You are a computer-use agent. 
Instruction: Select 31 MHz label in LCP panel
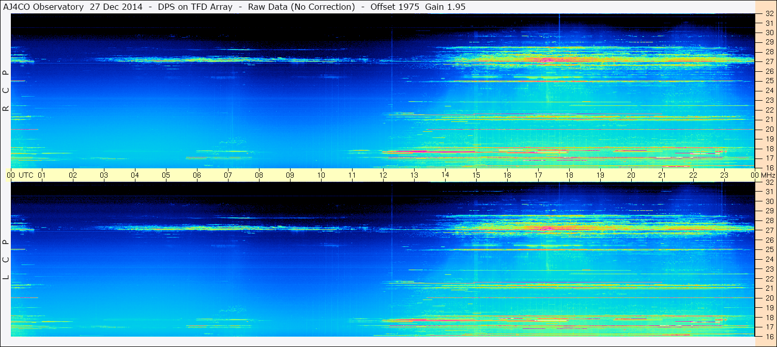tap(769, 192)
